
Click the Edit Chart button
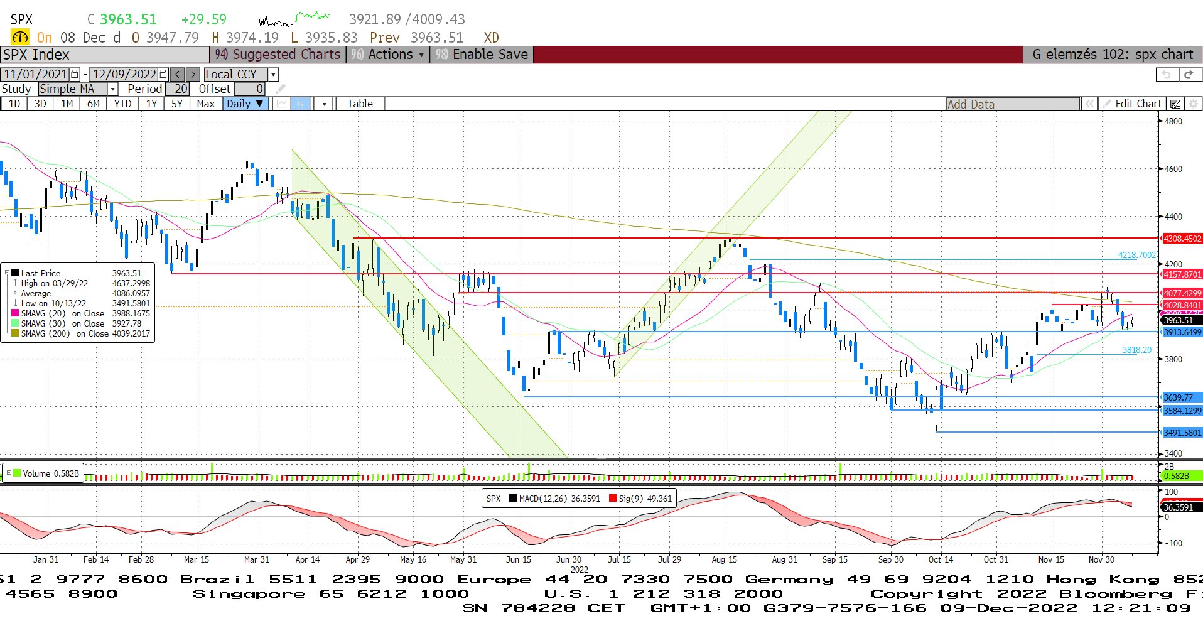coord(1133,104)
